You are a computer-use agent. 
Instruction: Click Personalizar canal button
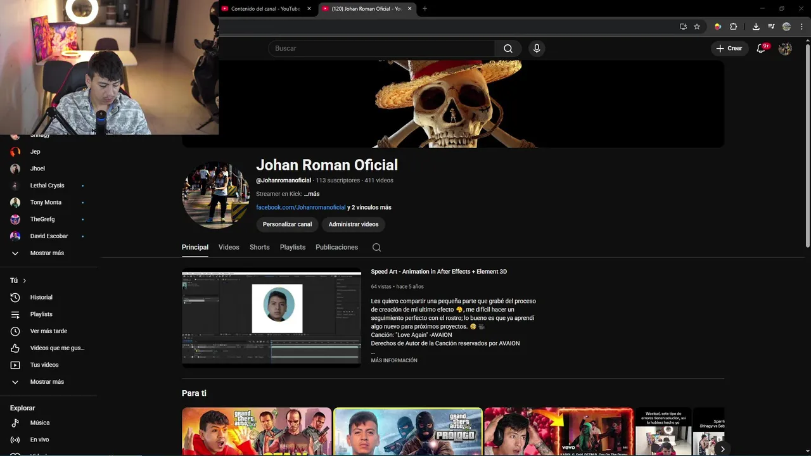point(287,224)
